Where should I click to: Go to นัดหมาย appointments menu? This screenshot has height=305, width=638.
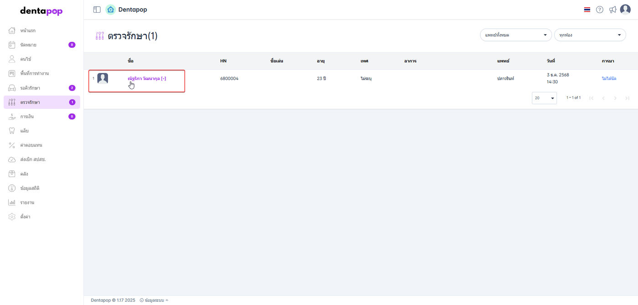click(x=41, y=45)
